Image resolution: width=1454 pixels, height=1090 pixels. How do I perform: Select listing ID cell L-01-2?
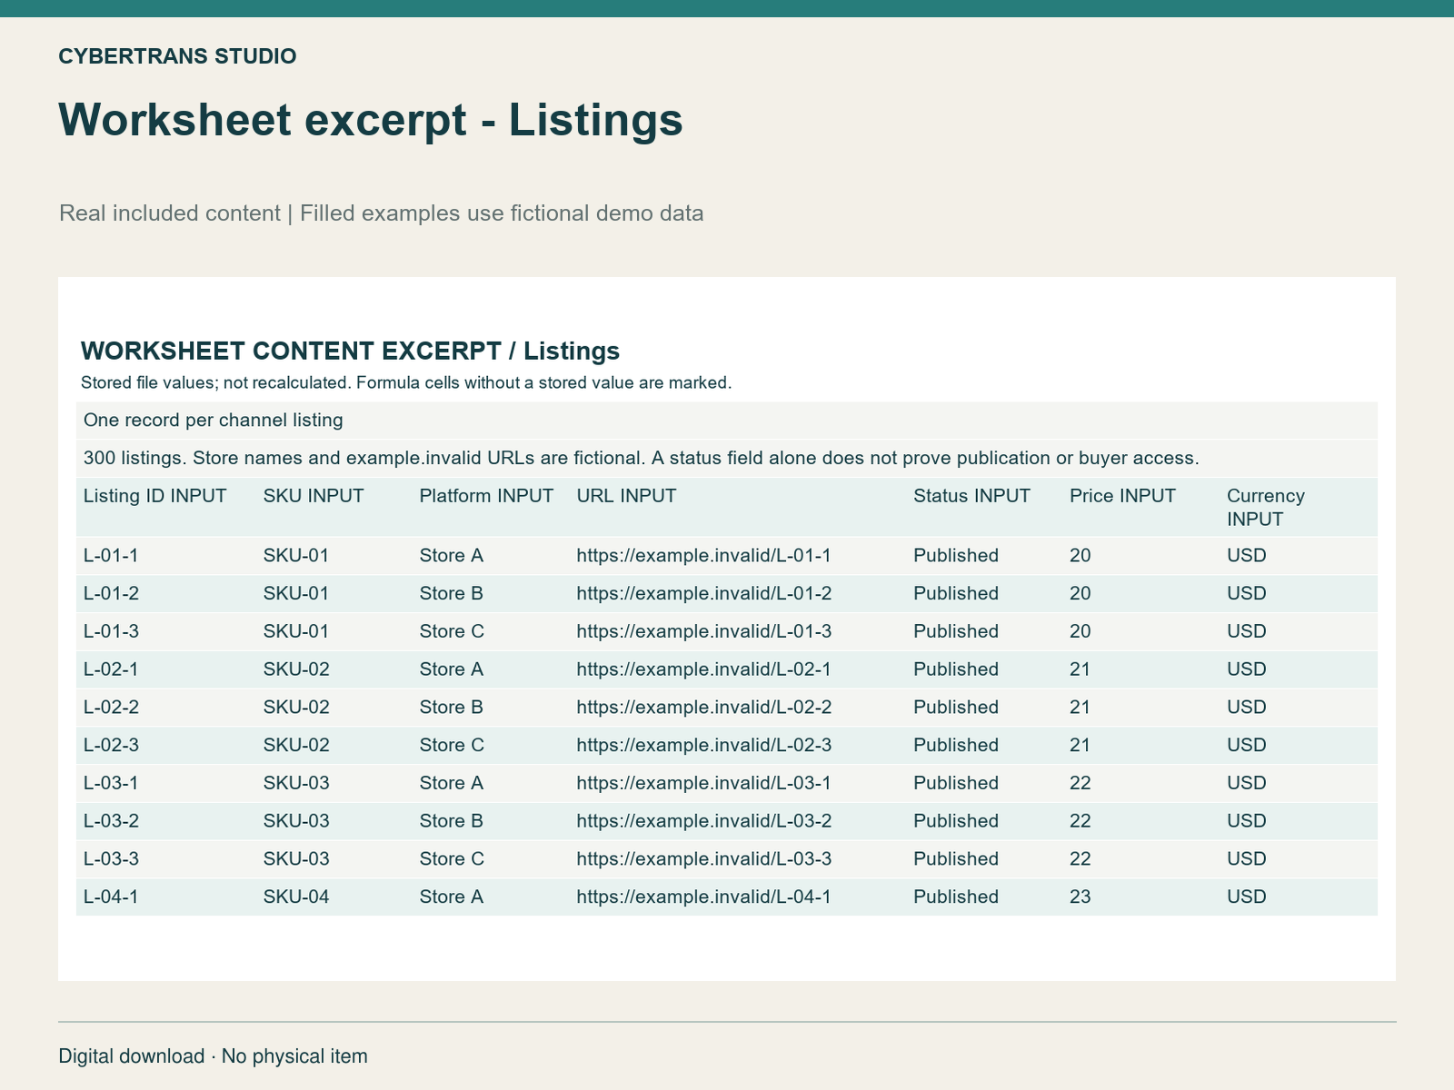coord(111,594)
